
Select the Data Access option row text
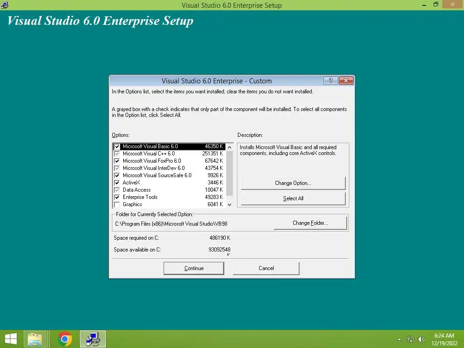136,190
